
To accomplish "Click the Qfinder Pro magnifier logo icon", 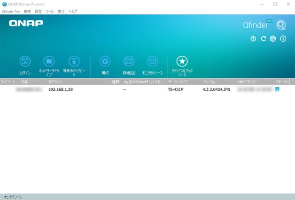I will [x=281, y=25].
